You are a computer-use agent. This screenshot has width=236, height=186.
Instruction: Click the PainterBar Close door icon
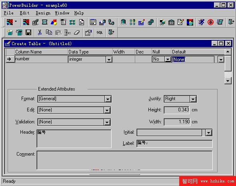click(111, 32)
